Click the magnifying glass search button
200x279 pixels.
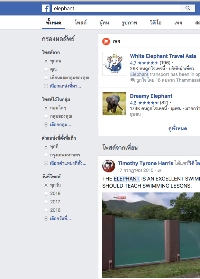pyautogui.click(x=188, y=8)
